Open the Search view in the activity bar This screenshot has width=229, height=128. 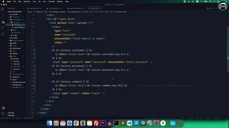click(3, 15)
